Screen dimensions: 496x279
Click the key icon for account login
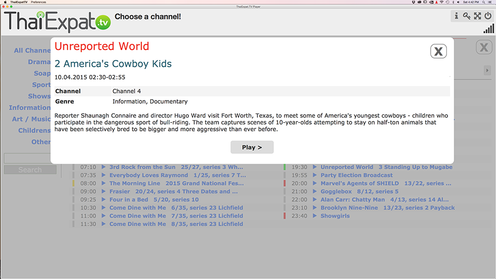coord(466,16)
